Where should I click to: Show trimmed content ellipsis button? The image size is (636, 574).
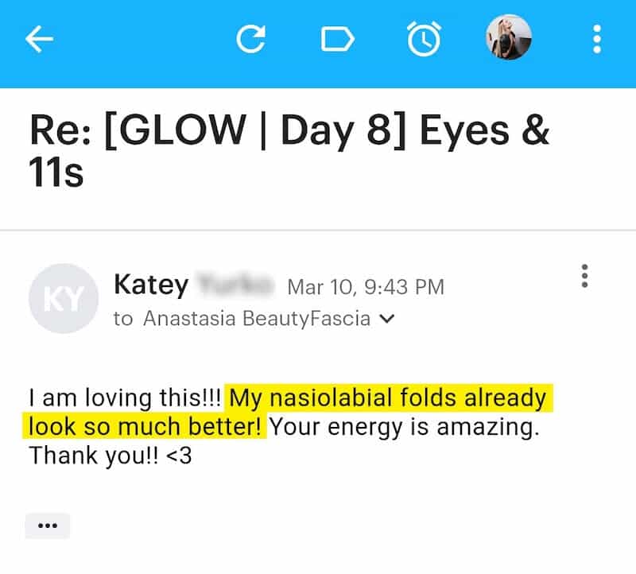coord(48,526)
